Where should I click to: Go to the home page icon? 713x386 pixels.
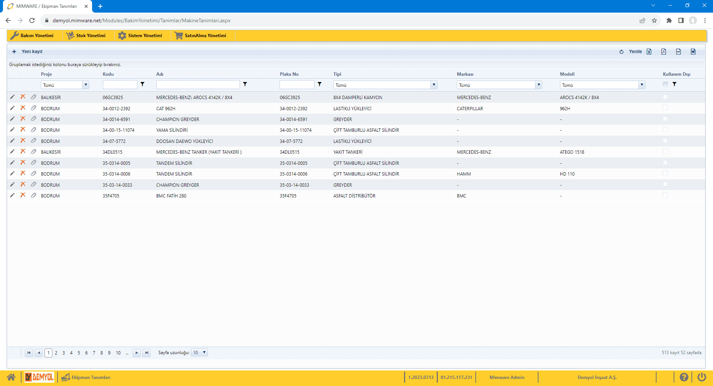(x=11, y=377)
